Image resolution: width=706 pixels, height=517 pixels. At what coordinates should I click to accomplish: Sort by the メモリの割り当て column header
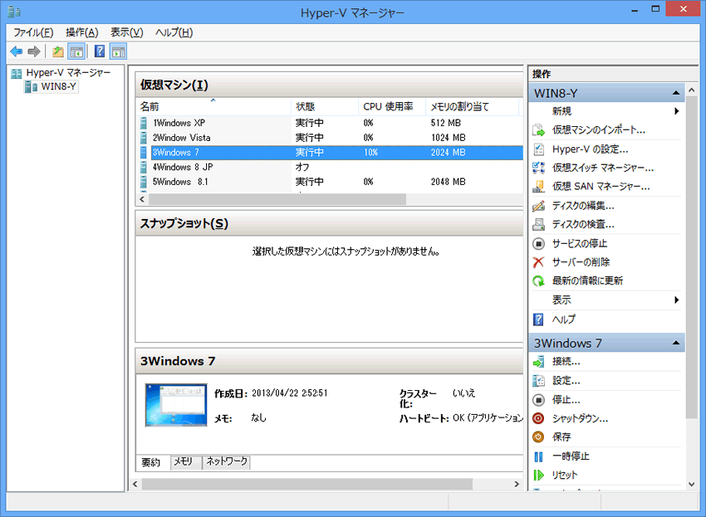pos(472,107)
